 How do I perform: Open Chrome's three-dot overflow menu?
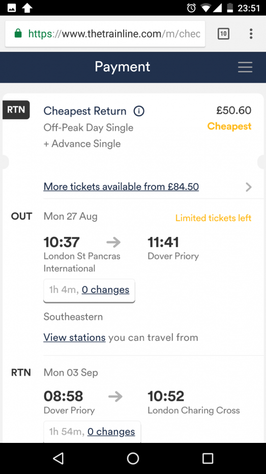pos(251,34)
